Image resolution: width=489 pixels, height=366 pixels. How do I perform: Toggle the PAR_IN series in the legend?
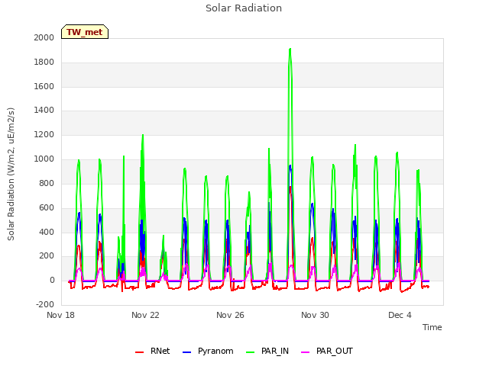click(267, 352)
